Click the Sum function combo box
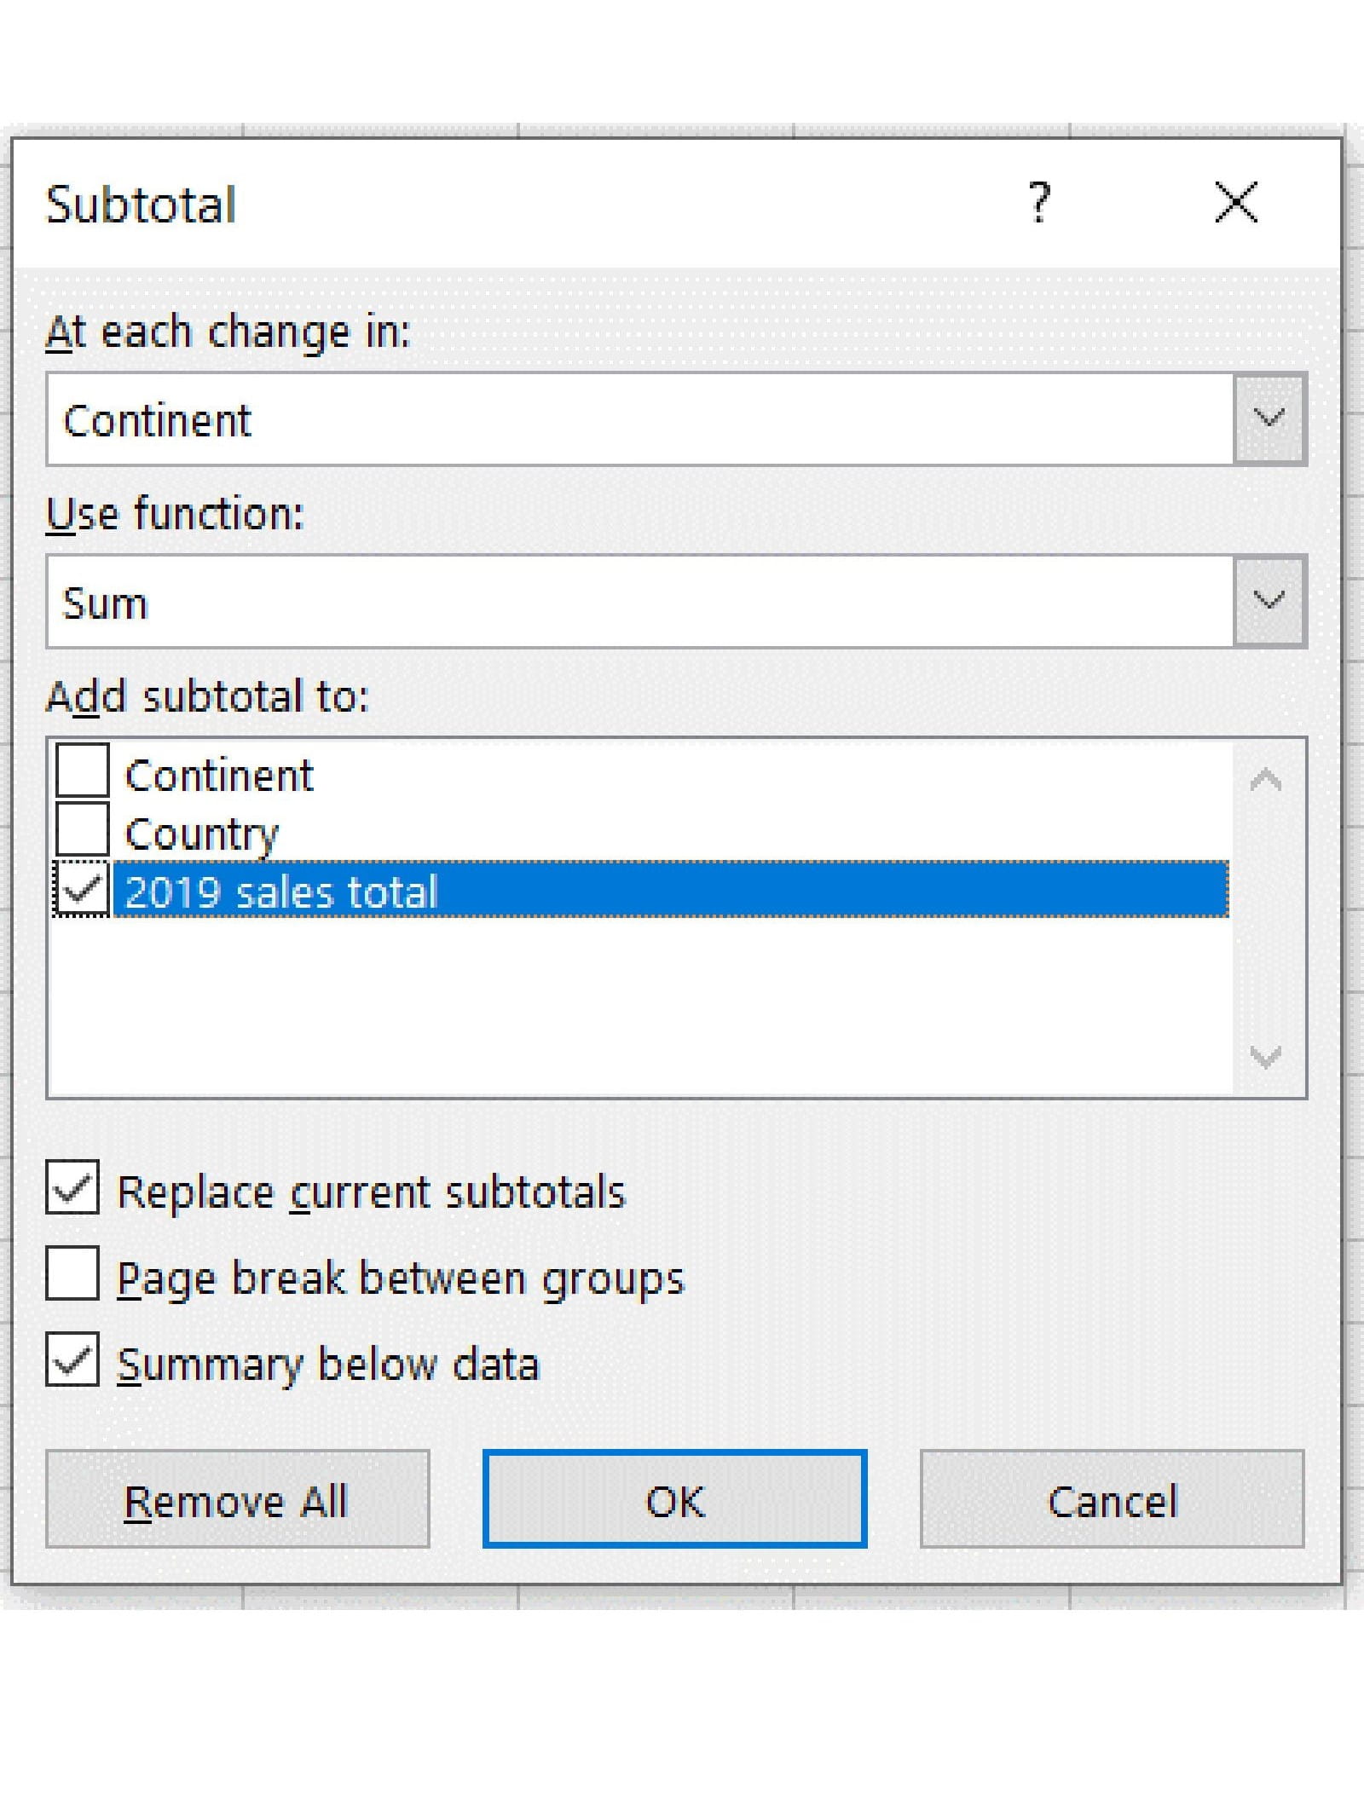1364x1818 pixels. click(x=639, y=602)
